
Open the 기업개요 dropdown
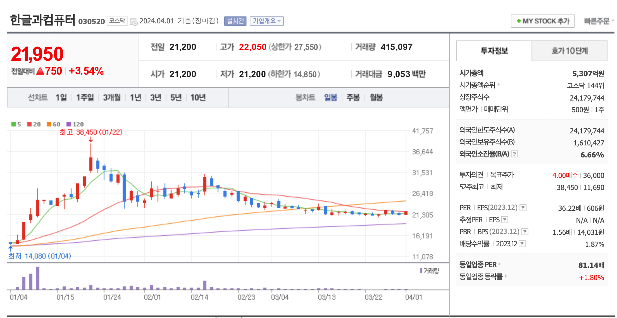[x=267, y=21]
